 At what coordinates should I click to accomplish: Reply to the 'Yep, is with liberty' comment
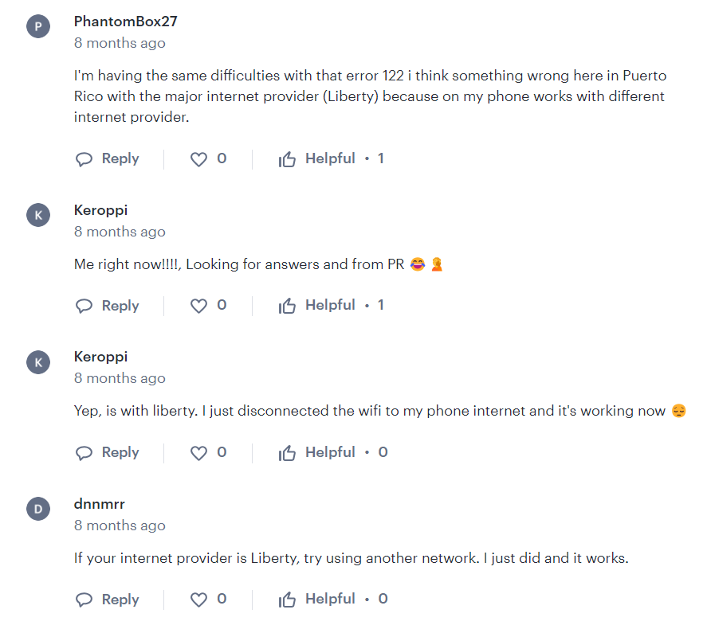click(x=108, y=452)
